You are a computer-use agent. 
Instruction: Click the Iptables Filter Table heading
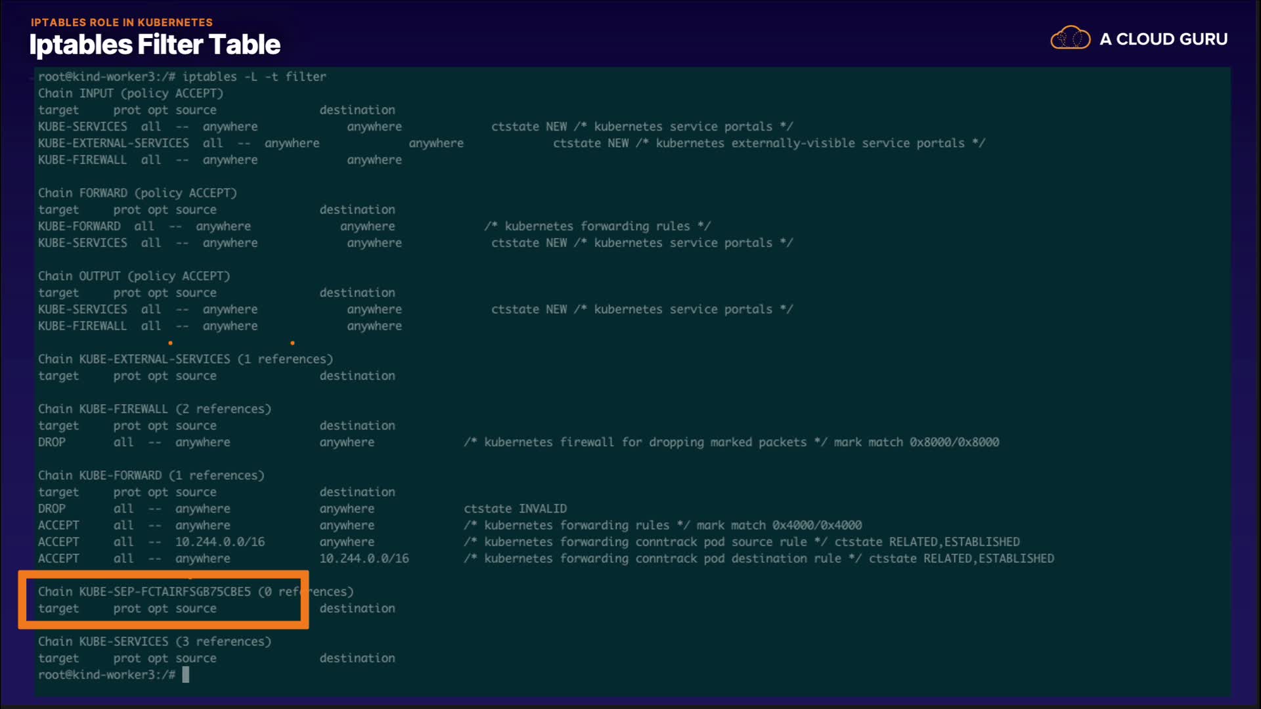point(154,45)
